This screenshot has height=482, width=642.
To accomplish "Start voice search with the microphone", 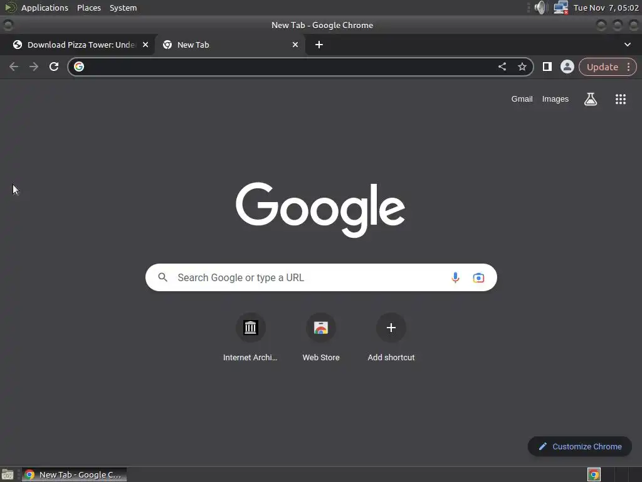I will click(455, 277).
